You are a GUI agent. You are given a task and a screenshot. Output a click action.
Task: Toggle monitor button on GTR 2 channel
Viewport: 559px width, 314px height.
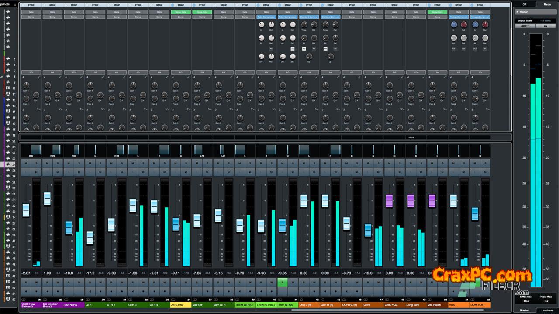point(111,291)
